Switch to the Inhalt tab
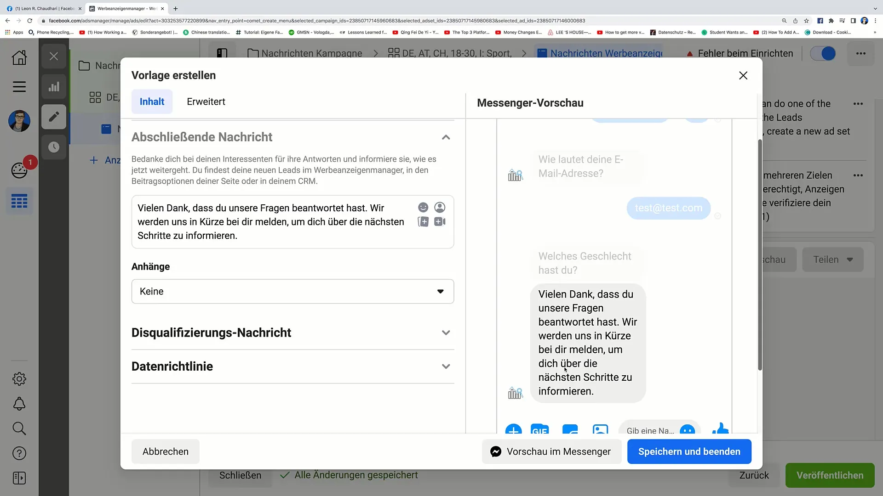Screen dimensions: 883x496 [x=152, y=101]
